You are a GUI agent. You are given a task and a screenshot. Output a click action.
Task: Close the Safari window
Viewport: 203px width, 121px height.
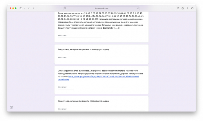tap(9, 8)
